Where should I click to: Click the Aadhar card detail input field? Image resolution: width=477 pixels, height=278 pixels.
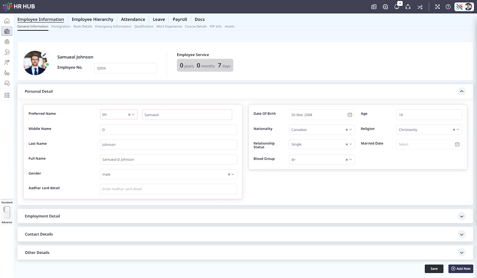168,189
